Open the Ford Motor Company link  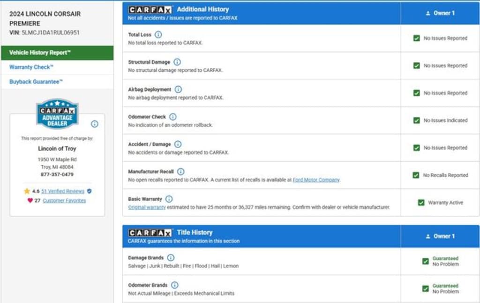click(x=316, y=180)
